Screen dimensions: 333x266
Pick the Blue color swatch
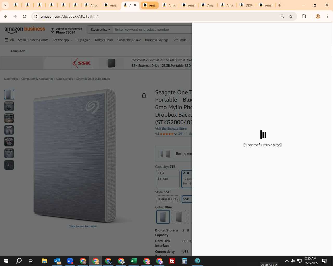(x=163, y=217)
